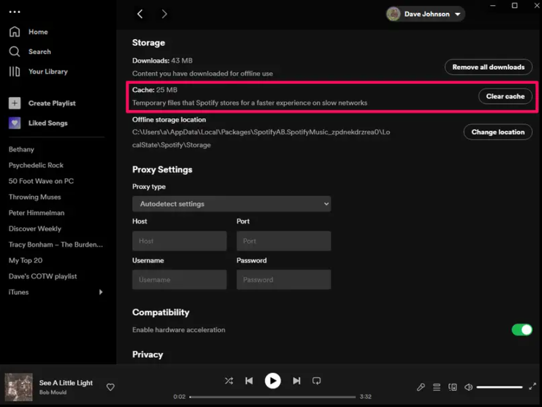This screenshot has width=542, height=407.
Task: Open Your Library in sidebar
Action: pyautogui.click(x=47, y=72)
